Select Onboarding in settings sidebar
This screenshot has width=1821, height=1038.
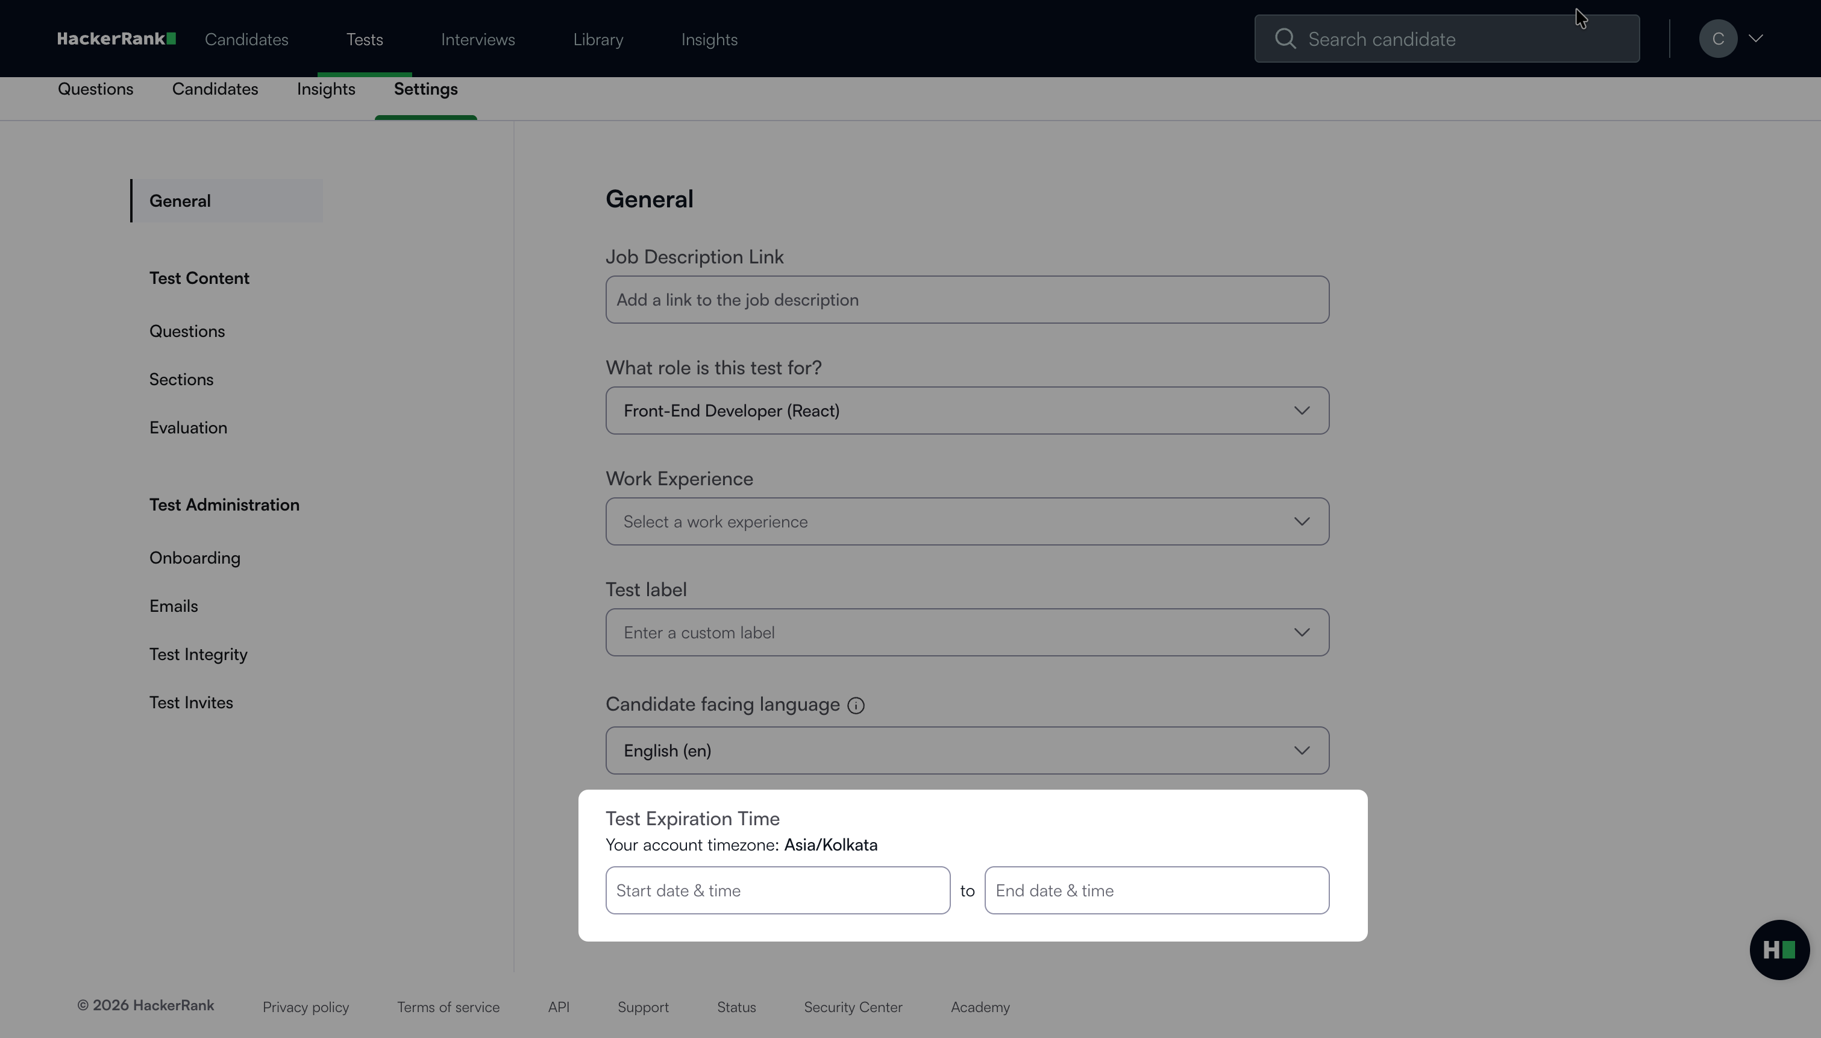point(195,558)
